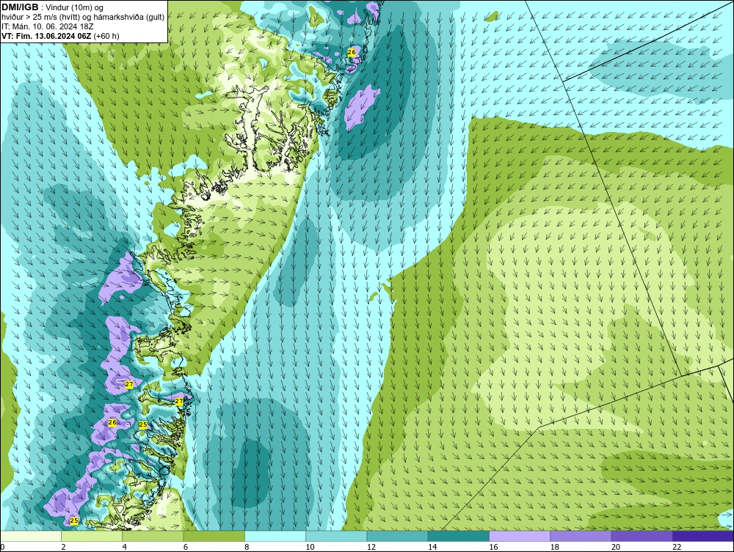
Task: Click the yellow "27" gust marker on the coastline
Action: coord(179,401)
